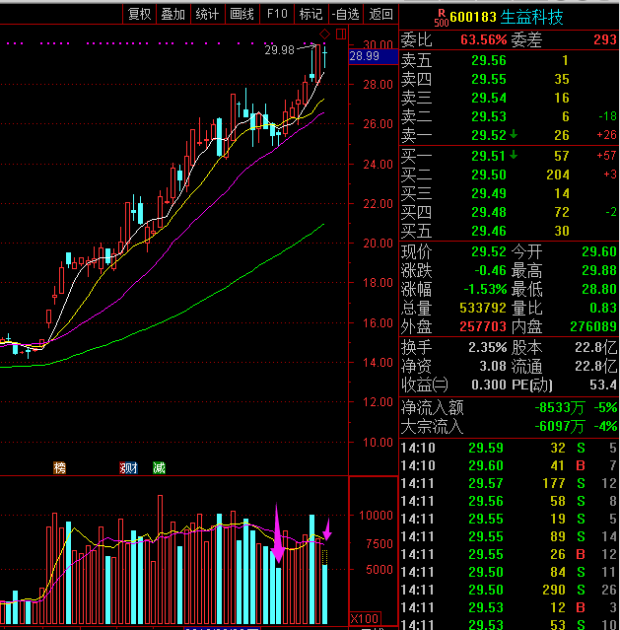Select the 画线 drawing tool
The height and width of the screenshot is (630, 620).
pos(241,13)
